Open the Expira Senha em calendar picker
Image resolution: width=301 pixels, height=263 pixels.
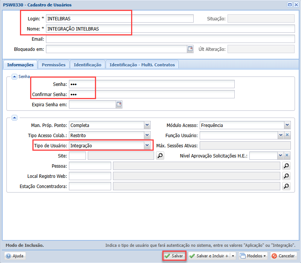point(119,104)
